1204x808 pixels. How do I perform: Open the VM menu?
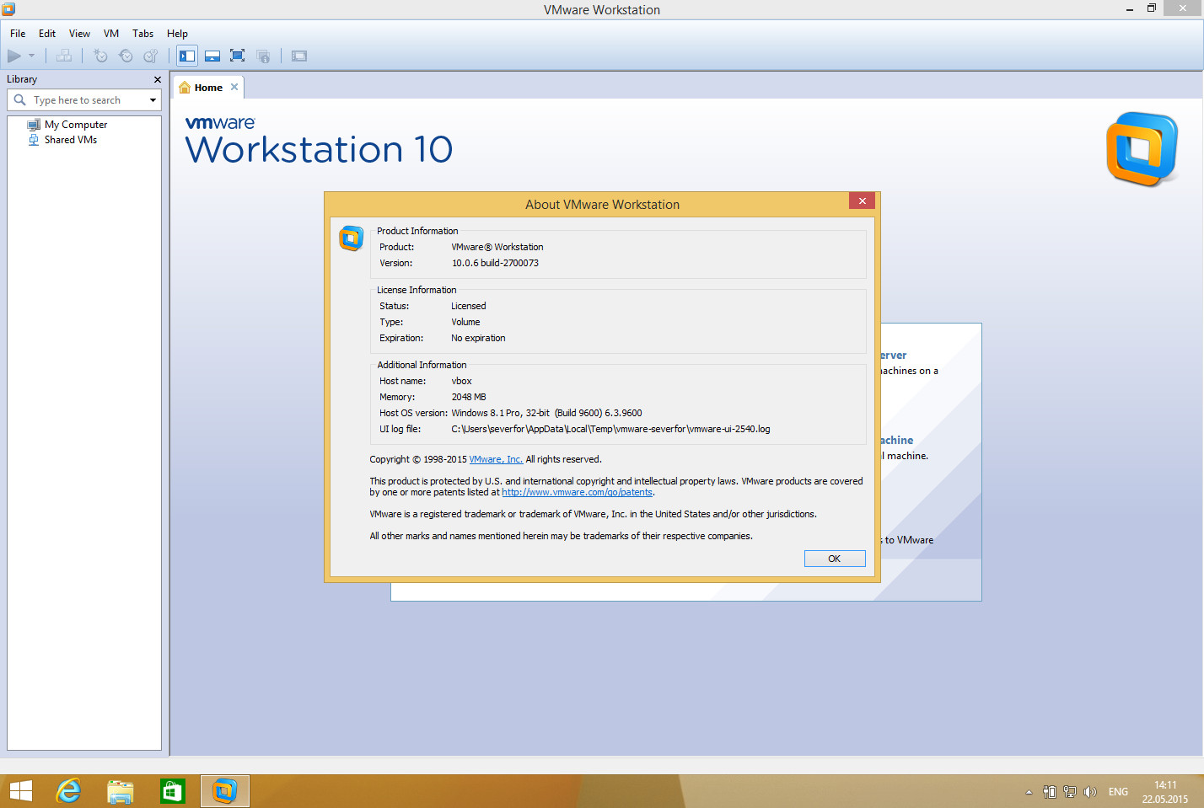point(111,34)
